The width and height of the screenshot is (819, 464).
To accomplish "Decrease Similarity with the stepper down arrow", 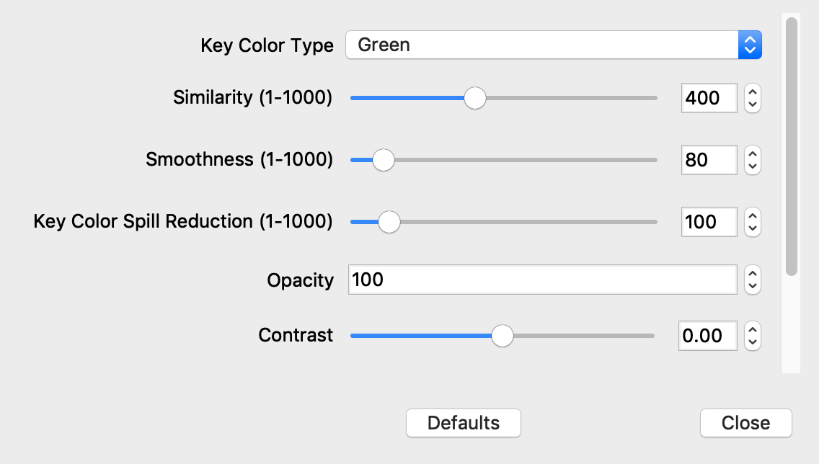I will (x=752, y=104).
